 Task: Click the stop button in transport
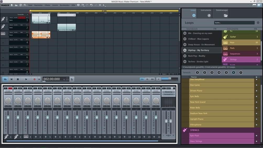[x=18, y=79]
